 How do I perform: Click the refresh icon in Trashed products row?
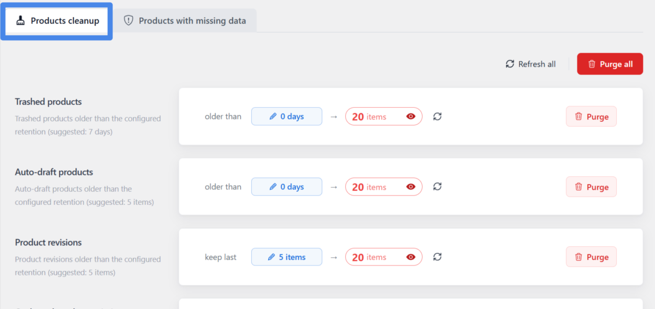coord(437,116)
